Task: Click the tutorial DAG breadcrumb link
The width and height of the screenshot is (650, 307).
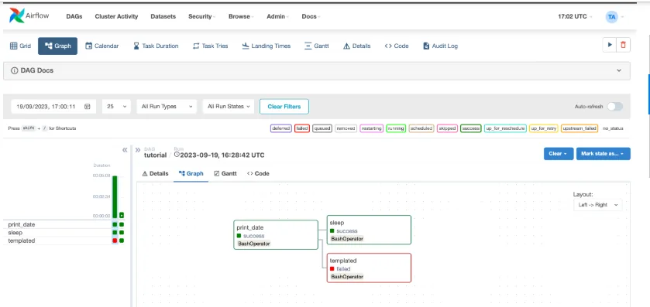Action: click(155, 155)
